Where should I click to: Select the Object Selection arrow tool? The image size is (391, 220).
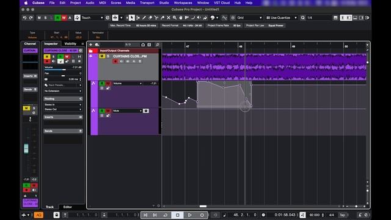132,18
